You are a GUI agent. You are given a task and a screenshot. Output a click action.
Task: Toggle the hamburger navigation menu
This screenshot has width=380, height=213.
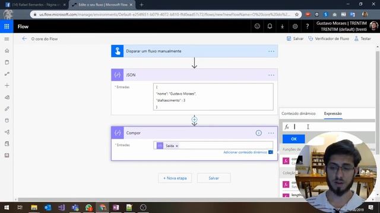point(7,39)
